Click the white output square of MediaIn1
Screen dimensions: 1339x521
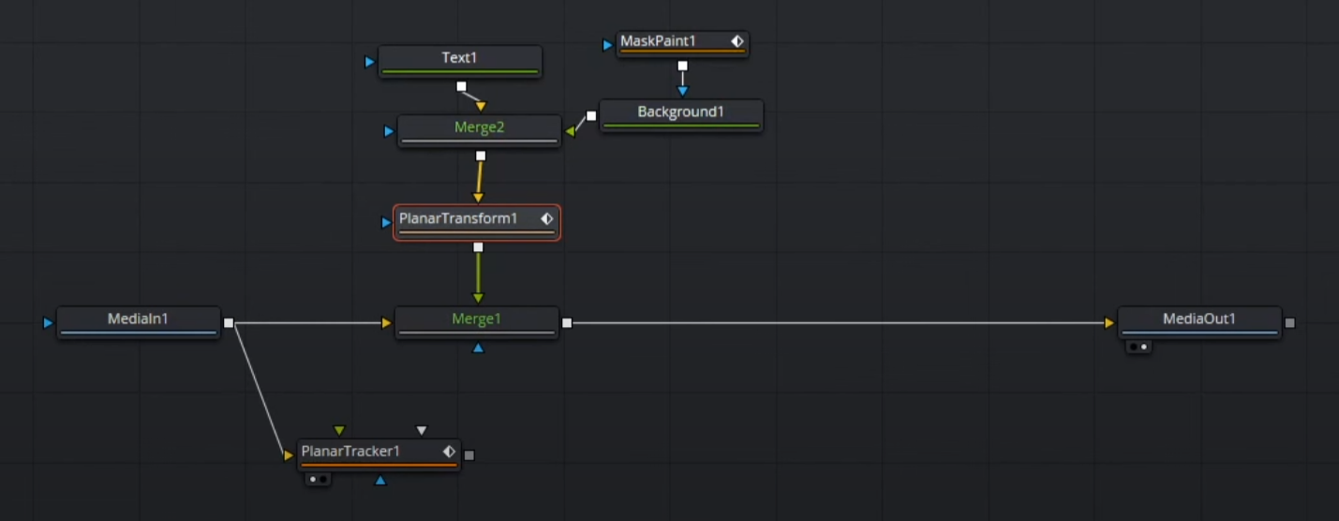coord(229,323)
